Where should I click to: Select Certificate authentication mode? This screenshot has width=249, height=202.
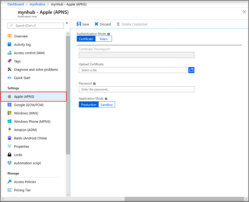(86, 38)
